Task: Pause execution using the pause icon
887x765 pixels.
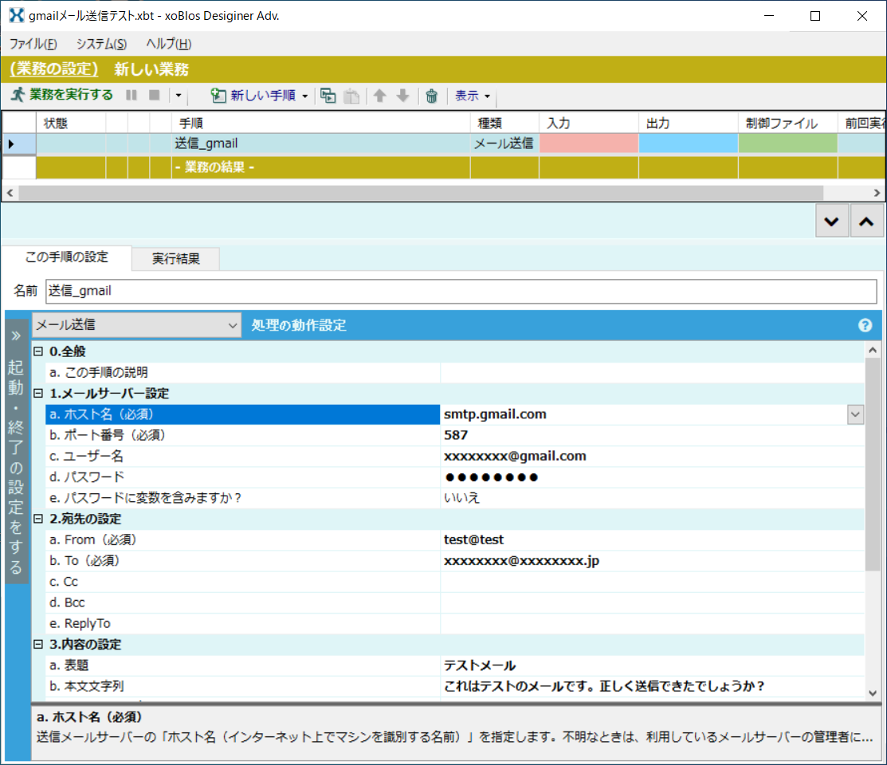Action: pyautogui.click(x=131, y=96)
